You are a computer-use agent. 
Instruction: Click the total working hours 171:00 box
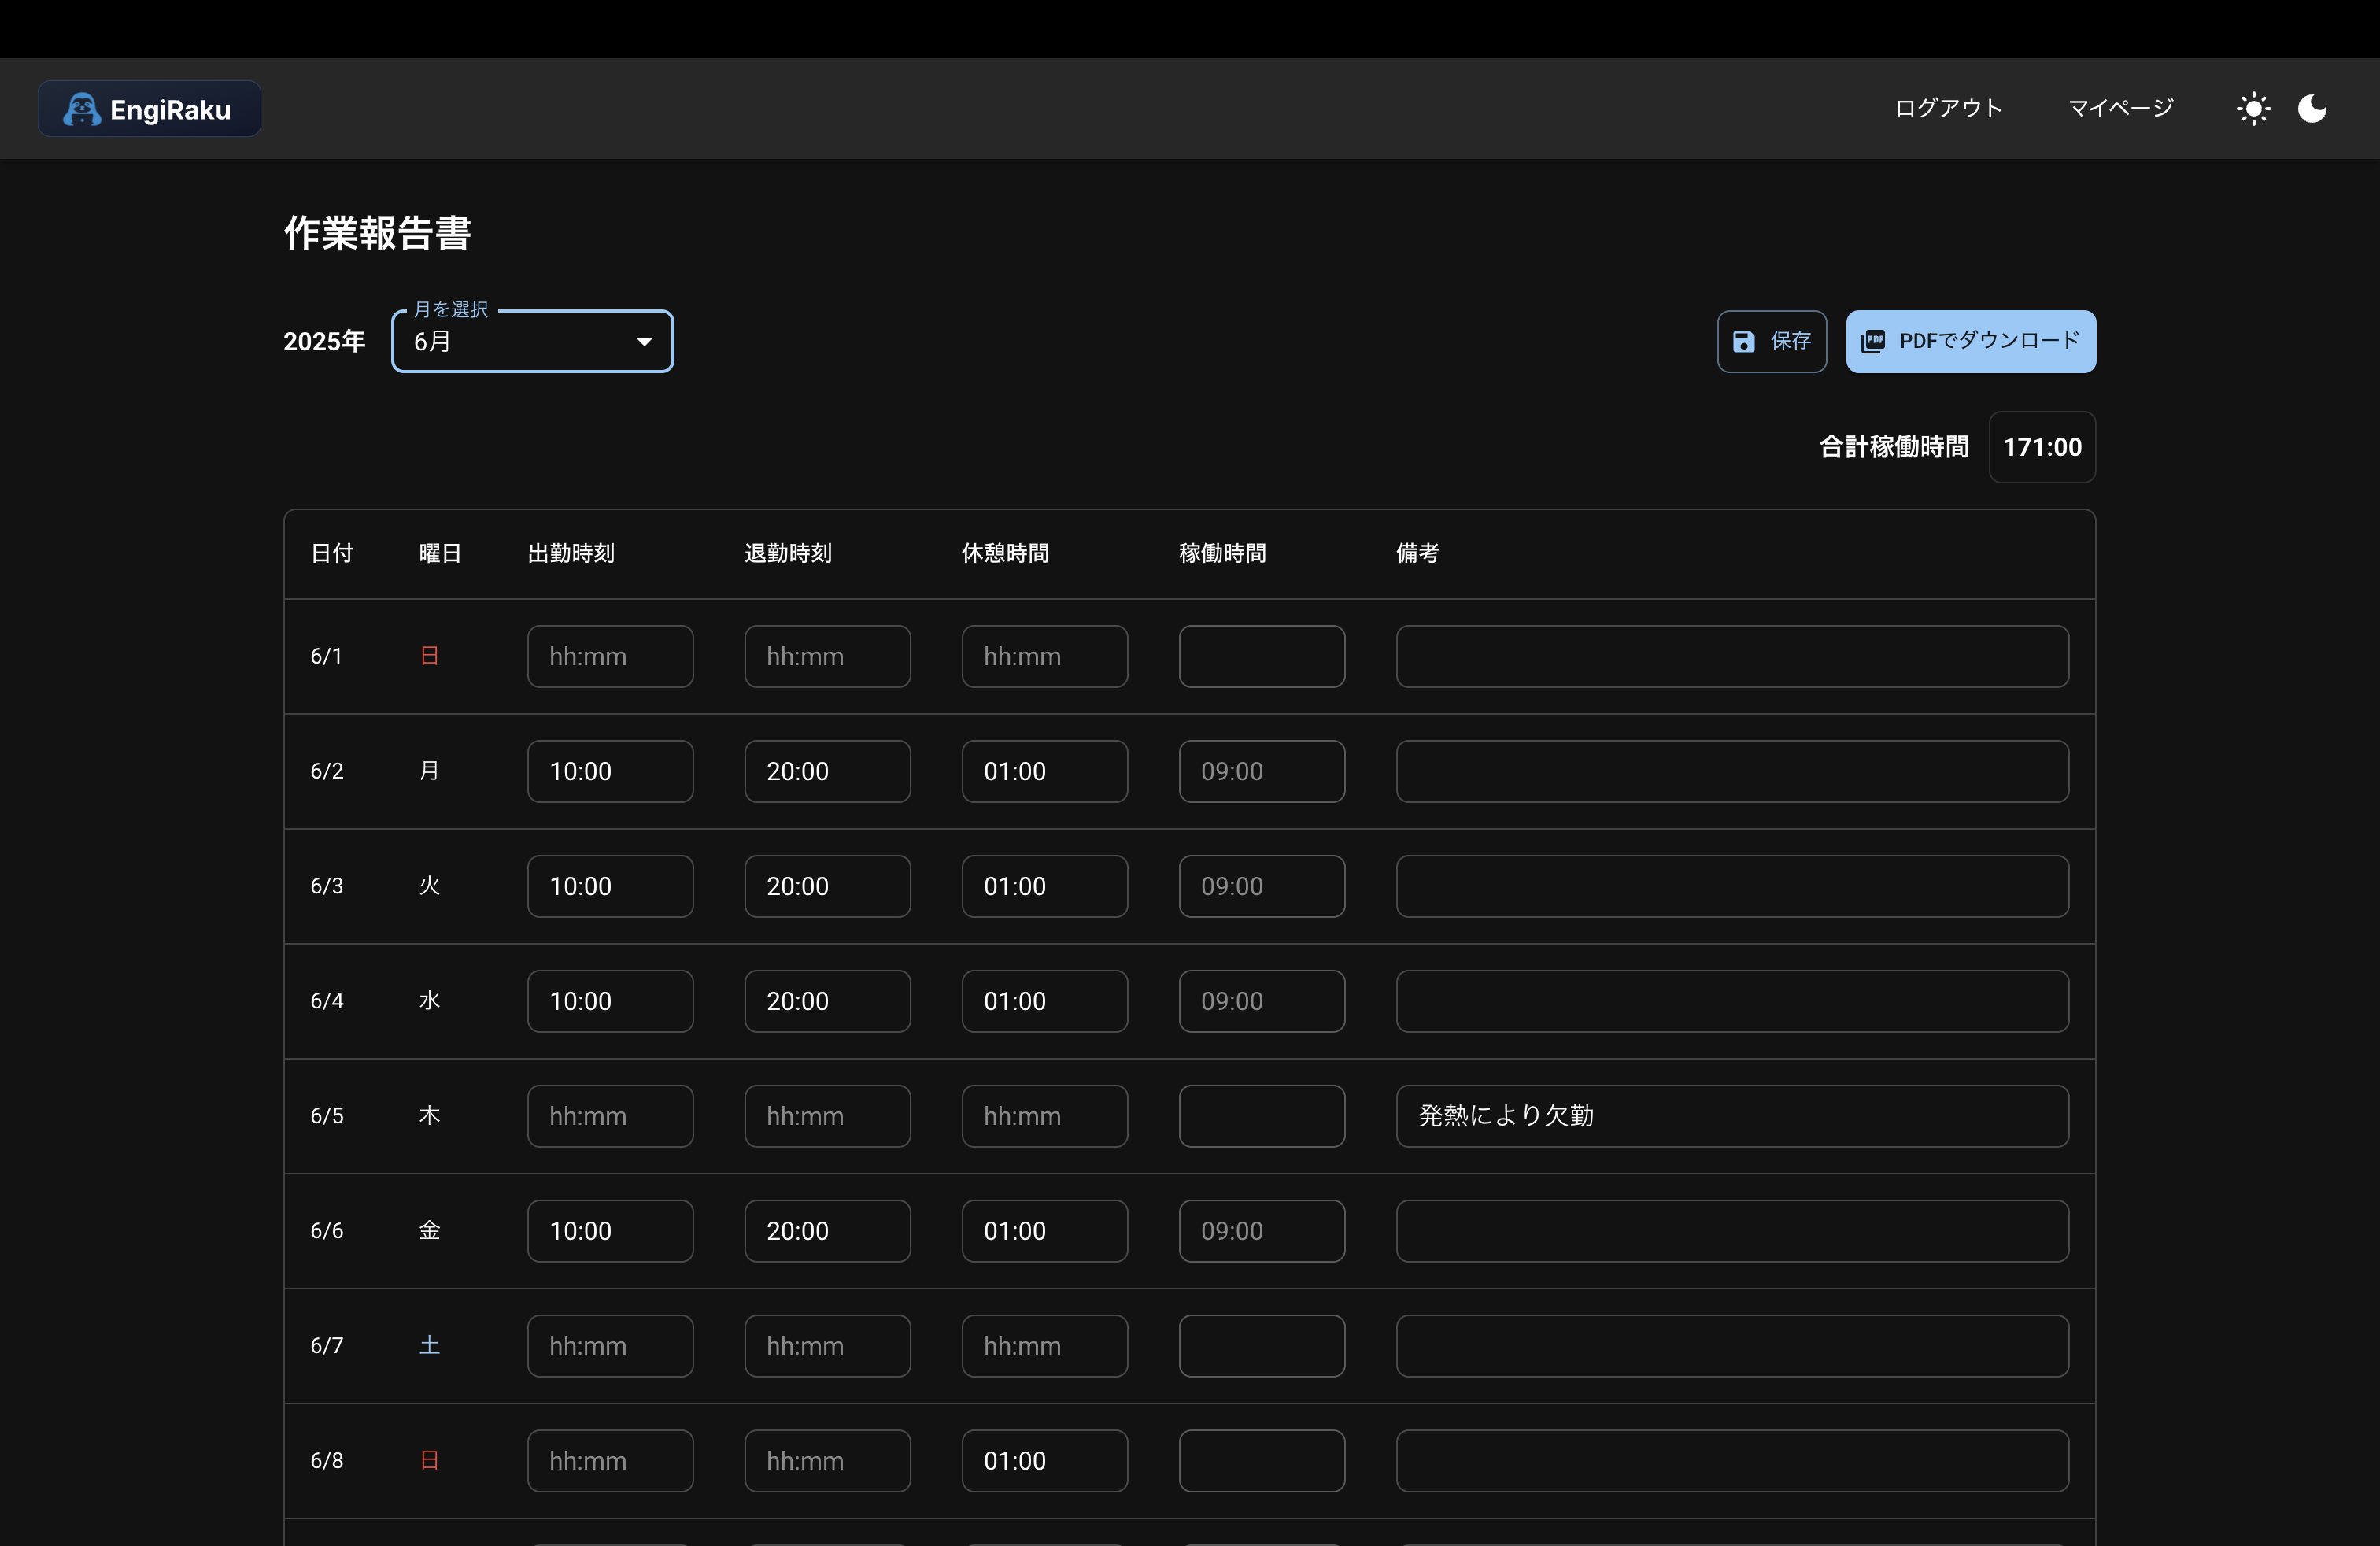tap(2042, 447)
